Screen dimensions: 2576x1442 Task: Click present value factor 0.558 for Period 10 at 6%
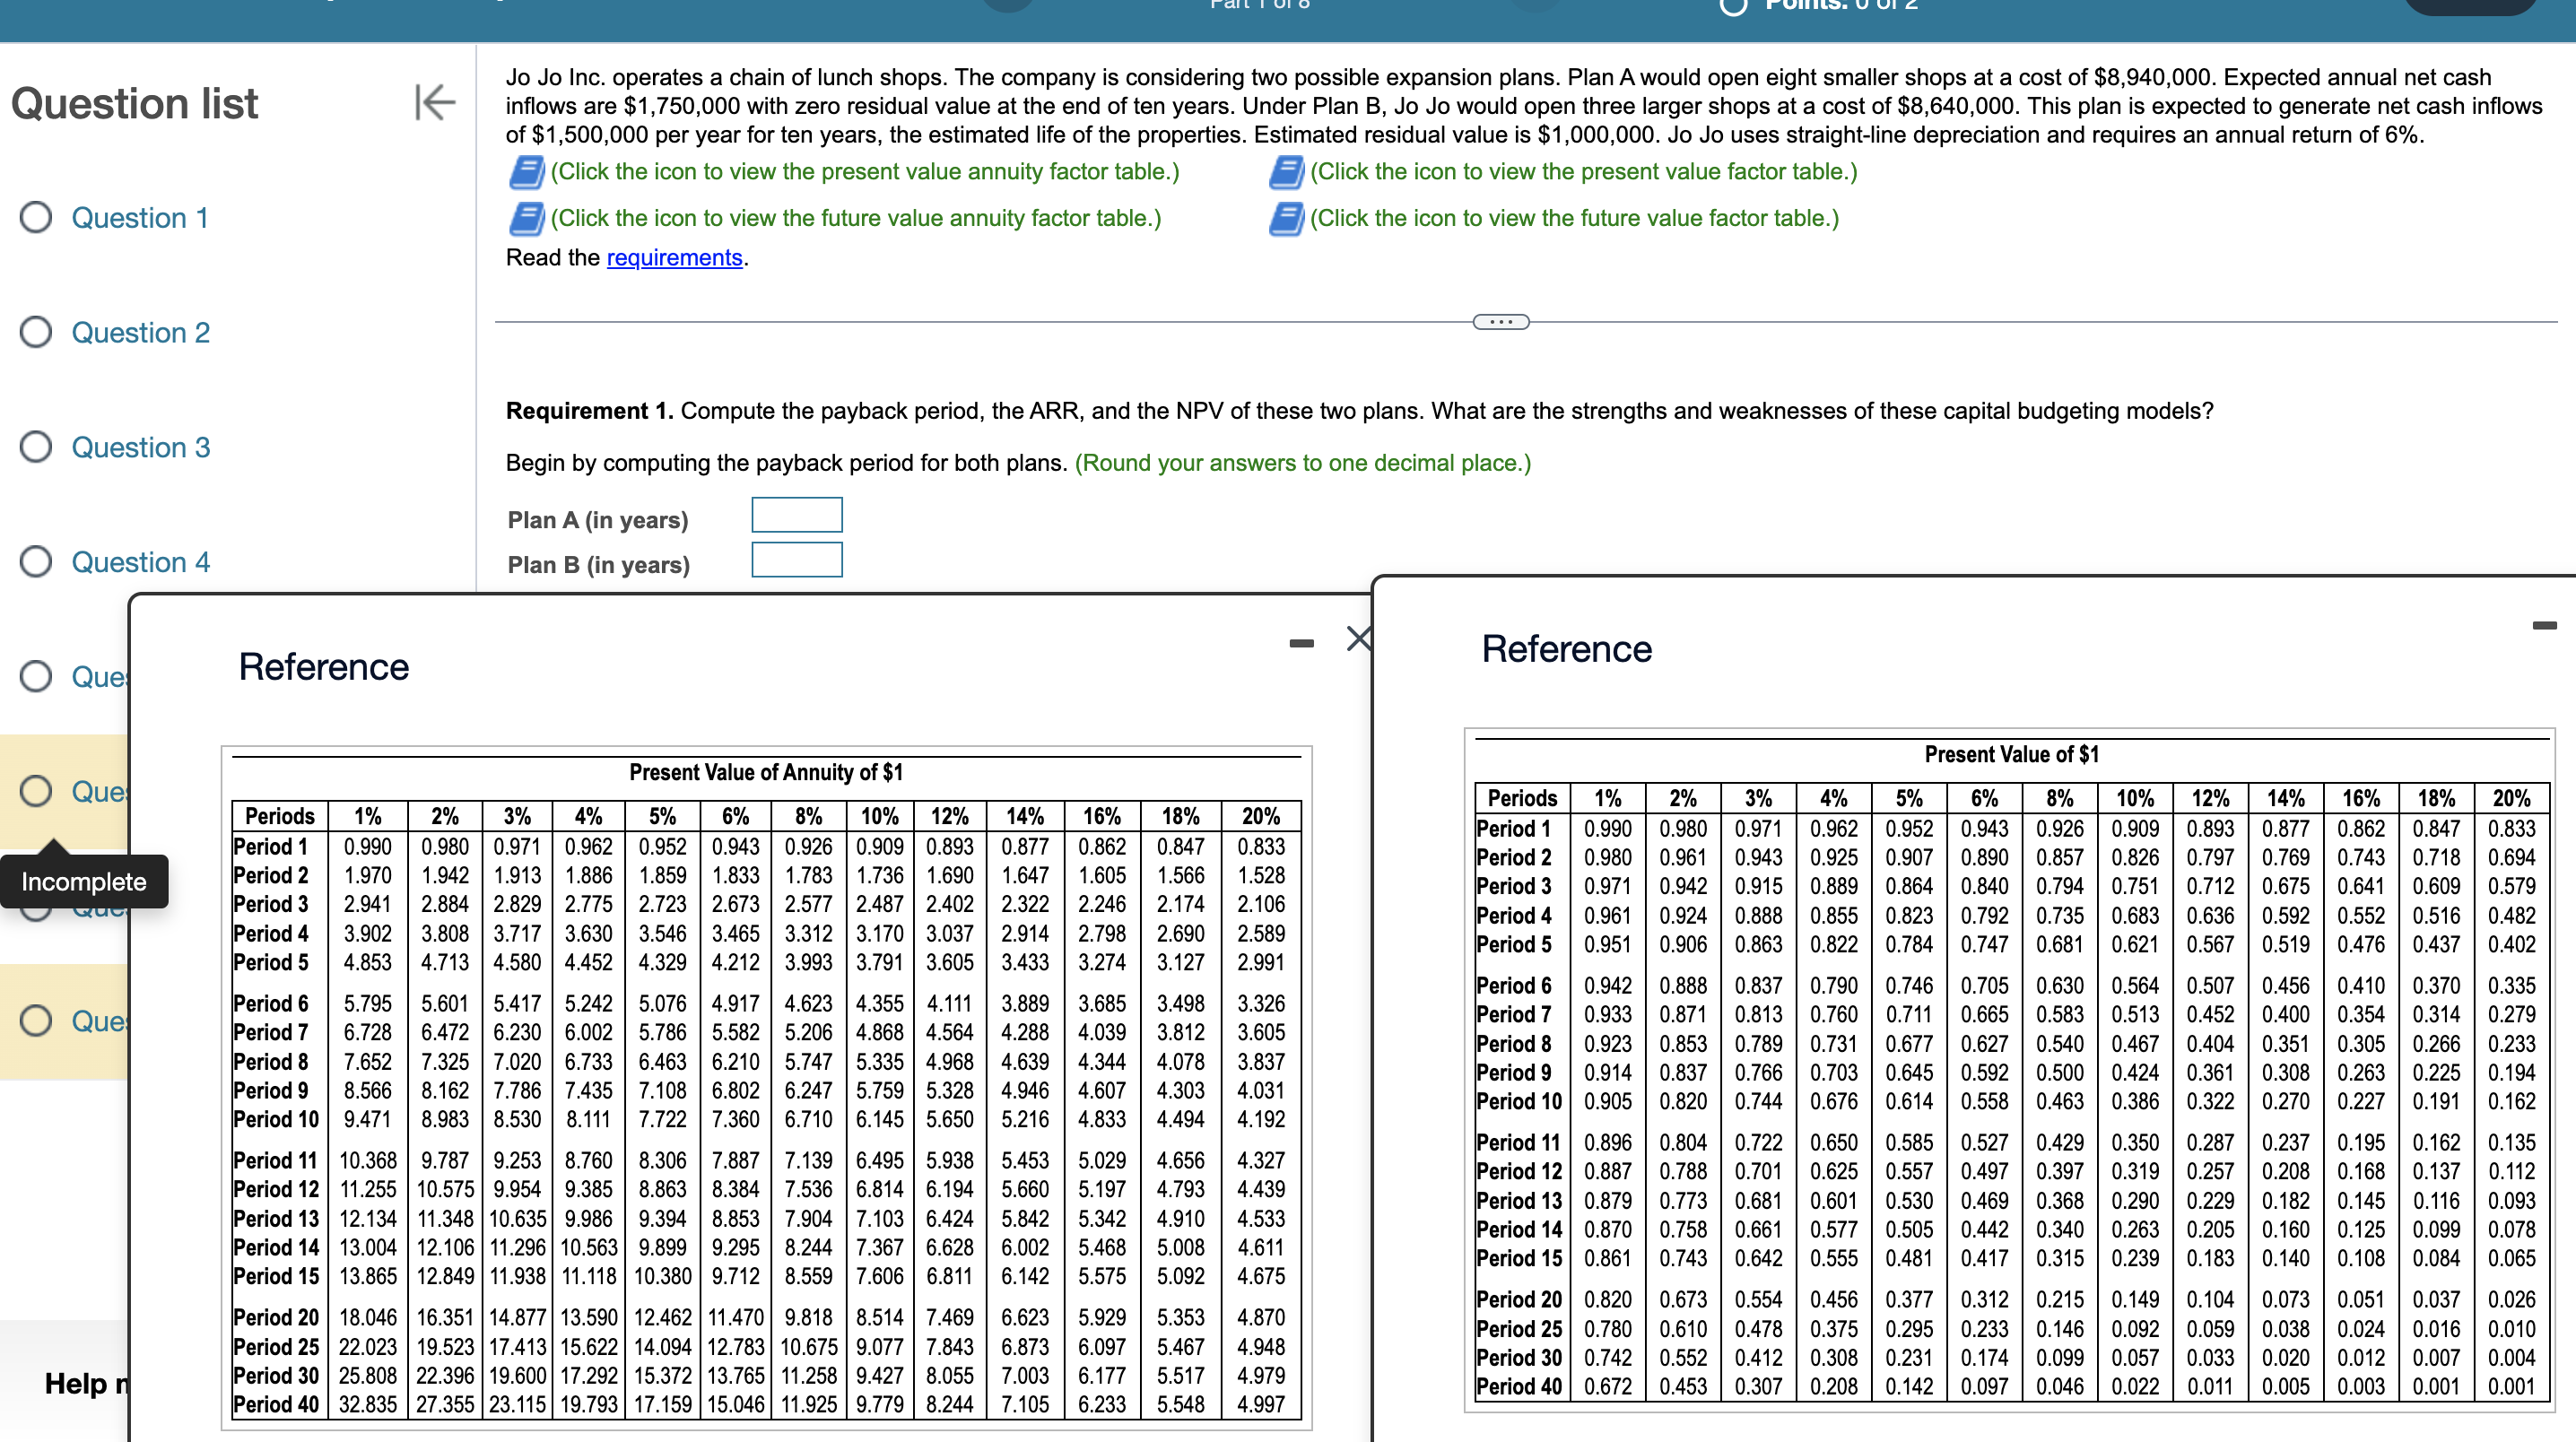coord(1984,1101)
